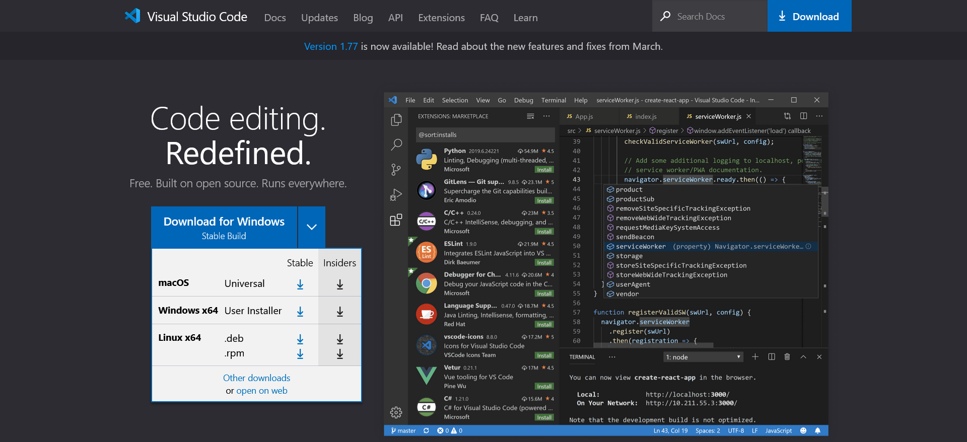Open Manage gear icon in activity bar
This screenshot has height=442, width=967.
[396, 412]
